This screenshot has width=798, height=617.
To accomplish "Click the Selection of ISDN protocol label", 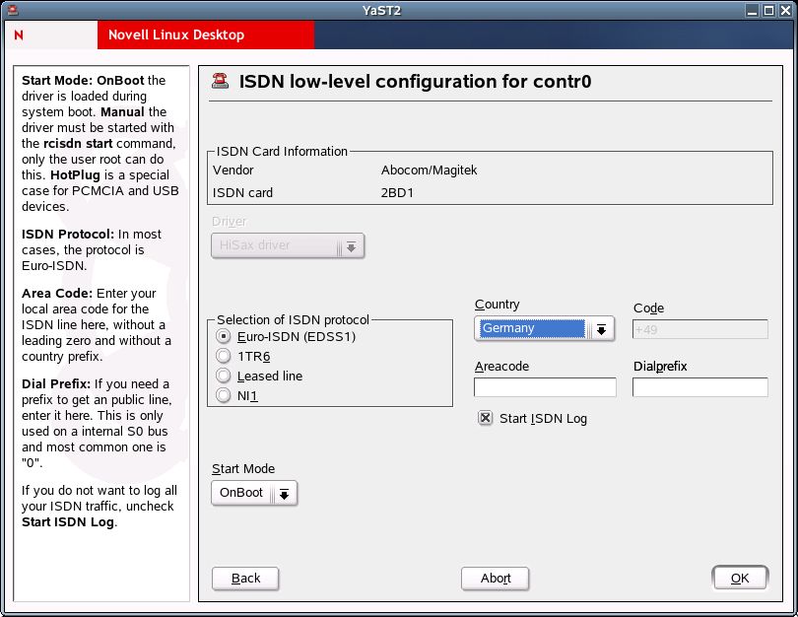I will [x=294, y=319].
